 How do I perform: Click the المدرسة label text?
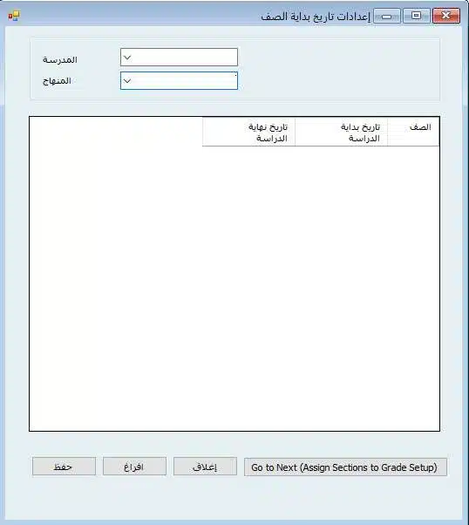[x=60, y=60]
